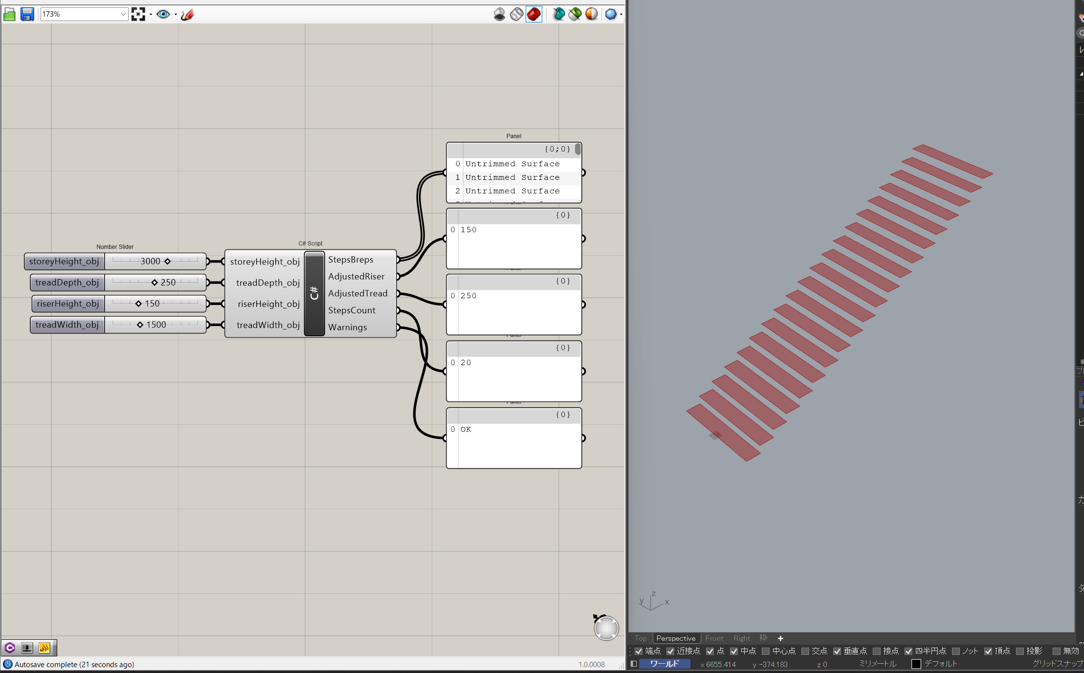
Task: Click the デフォルト layer label
Action: (x=941, y=664)
